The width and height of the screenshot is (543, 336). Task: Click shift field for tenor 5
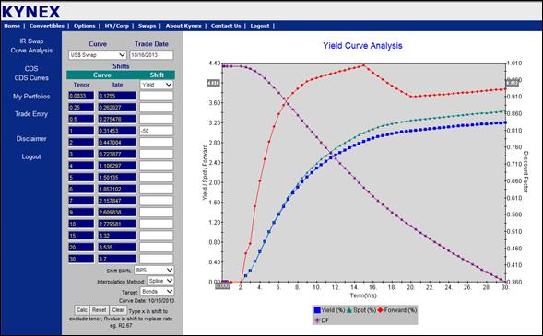pyautogui.click(x=156, y=178)
